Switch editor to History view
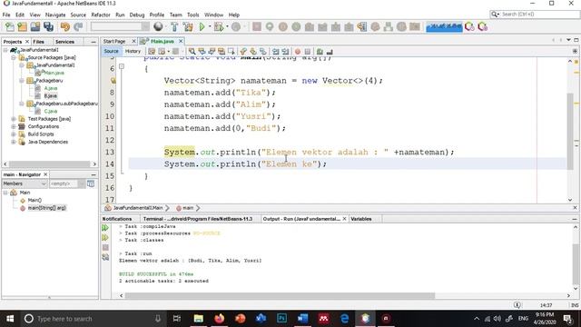The width and height of the screenshot is (581, 327). click(x=133, y=51)
